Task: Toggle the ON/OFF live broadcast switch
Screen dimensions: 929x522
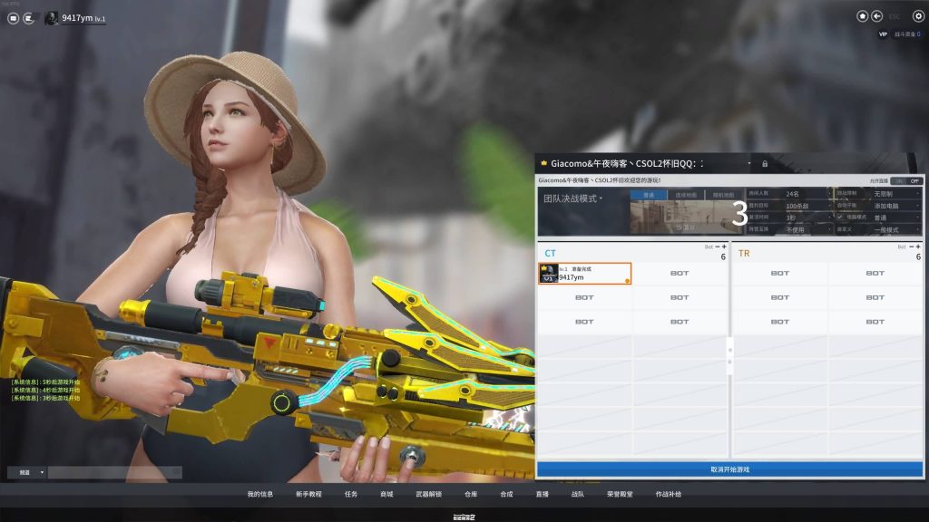Action: point(908,181)
